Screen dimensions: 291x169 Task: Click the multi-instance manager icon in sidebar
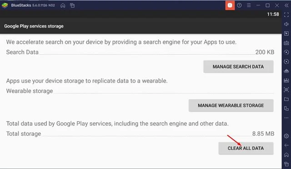pos(286,109)
